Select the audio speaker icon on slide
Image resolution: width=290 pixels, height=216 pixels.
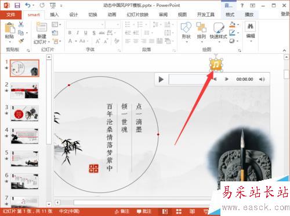[216, 65]
